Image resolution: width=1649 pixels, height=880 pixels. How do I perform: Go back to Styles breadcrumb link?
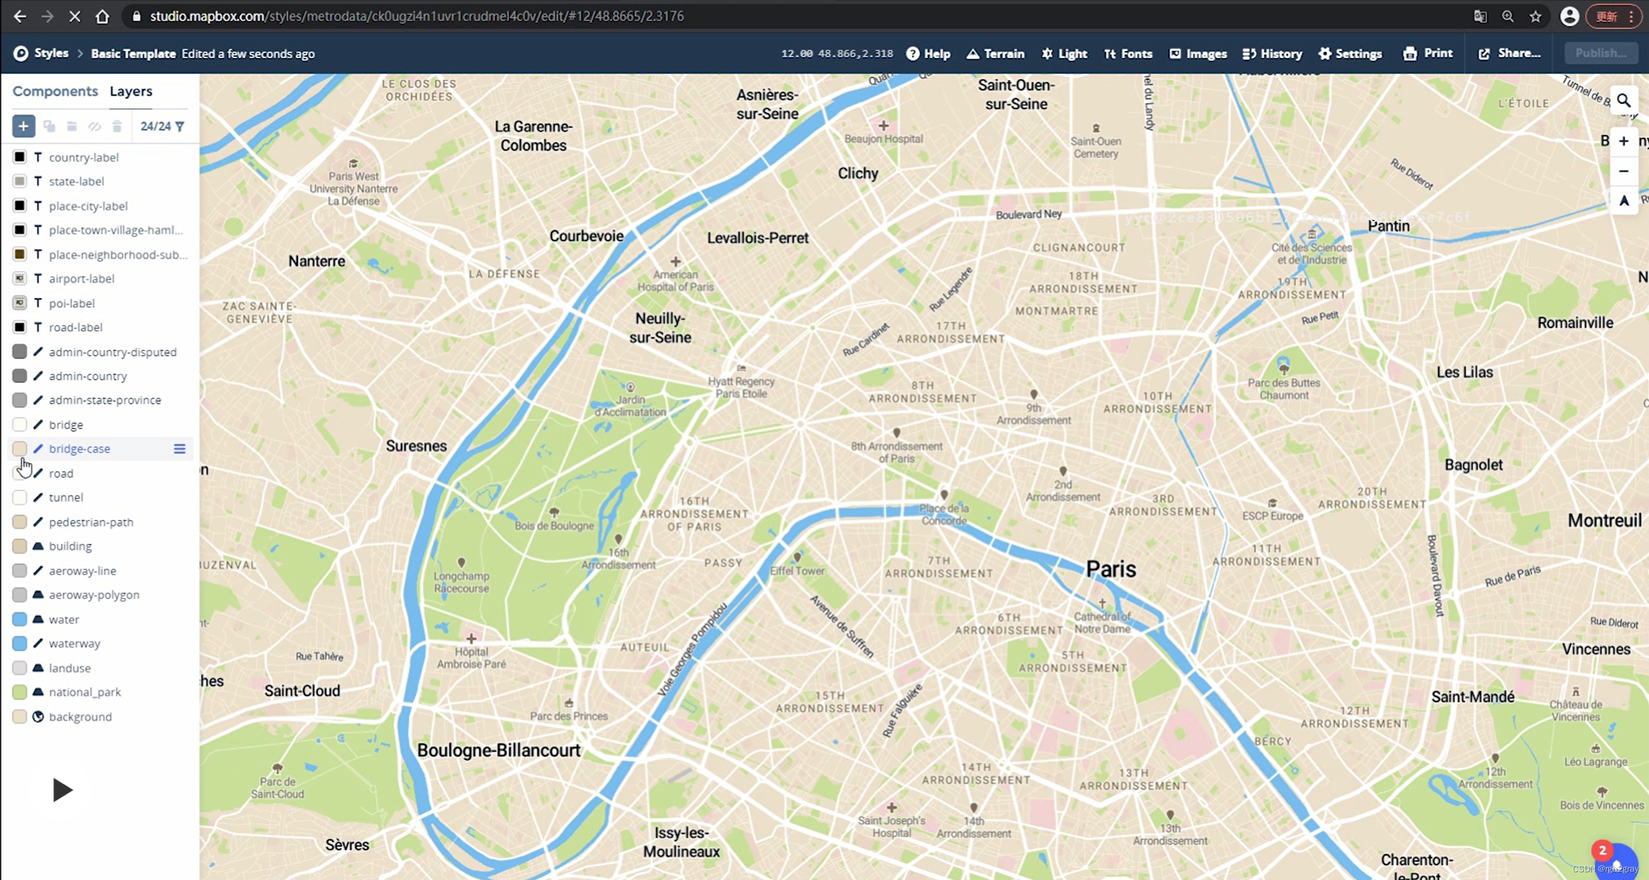tap(50, 53)
